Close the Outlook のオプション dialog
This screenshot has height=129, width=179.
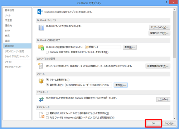point(173,2)
